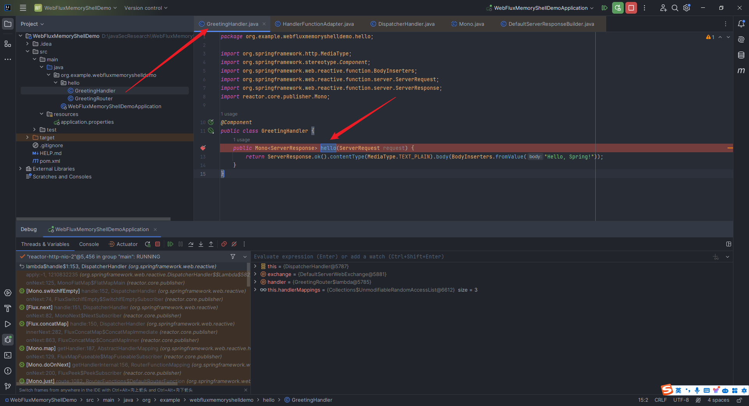Click Step Out in debug toolbar
The width and height of the screenshot is (749, 406).
click(x=211, y=244)
